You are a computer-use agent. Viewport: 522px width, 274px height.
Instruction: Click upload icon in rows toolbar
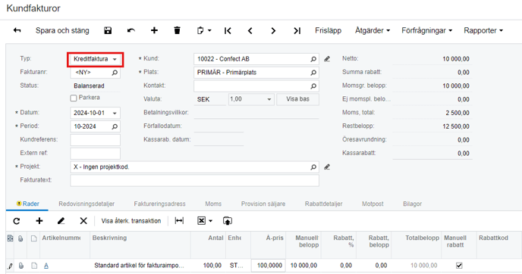(x=228, y=221)
